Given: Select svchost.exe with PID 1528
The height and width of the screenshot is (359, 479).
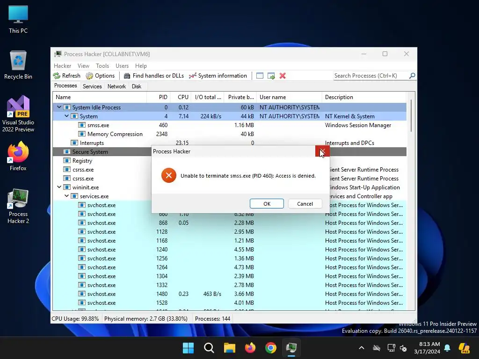Looking at the screenshot, I should [x=229, y=303].
